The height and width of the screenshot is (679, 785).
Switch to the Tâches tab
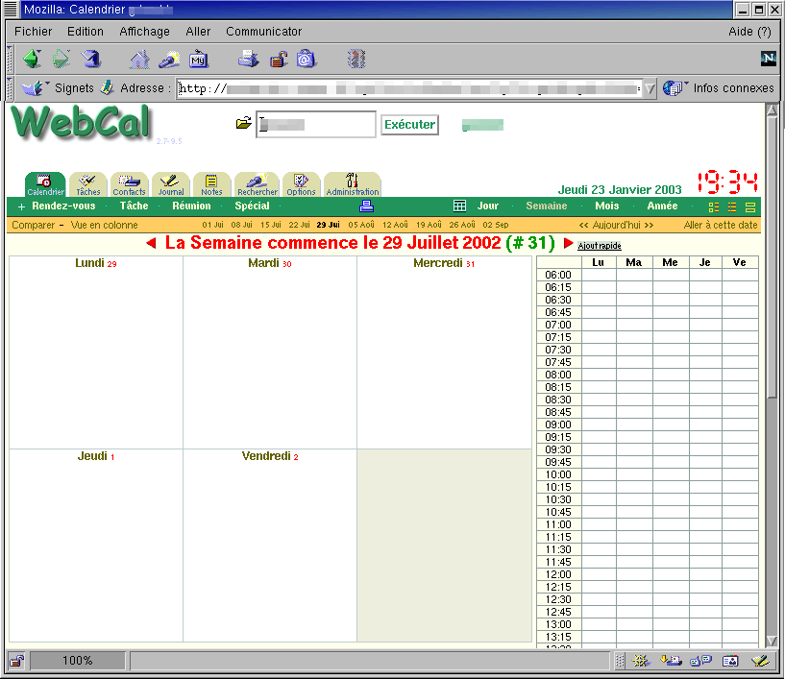coord(88,184)
